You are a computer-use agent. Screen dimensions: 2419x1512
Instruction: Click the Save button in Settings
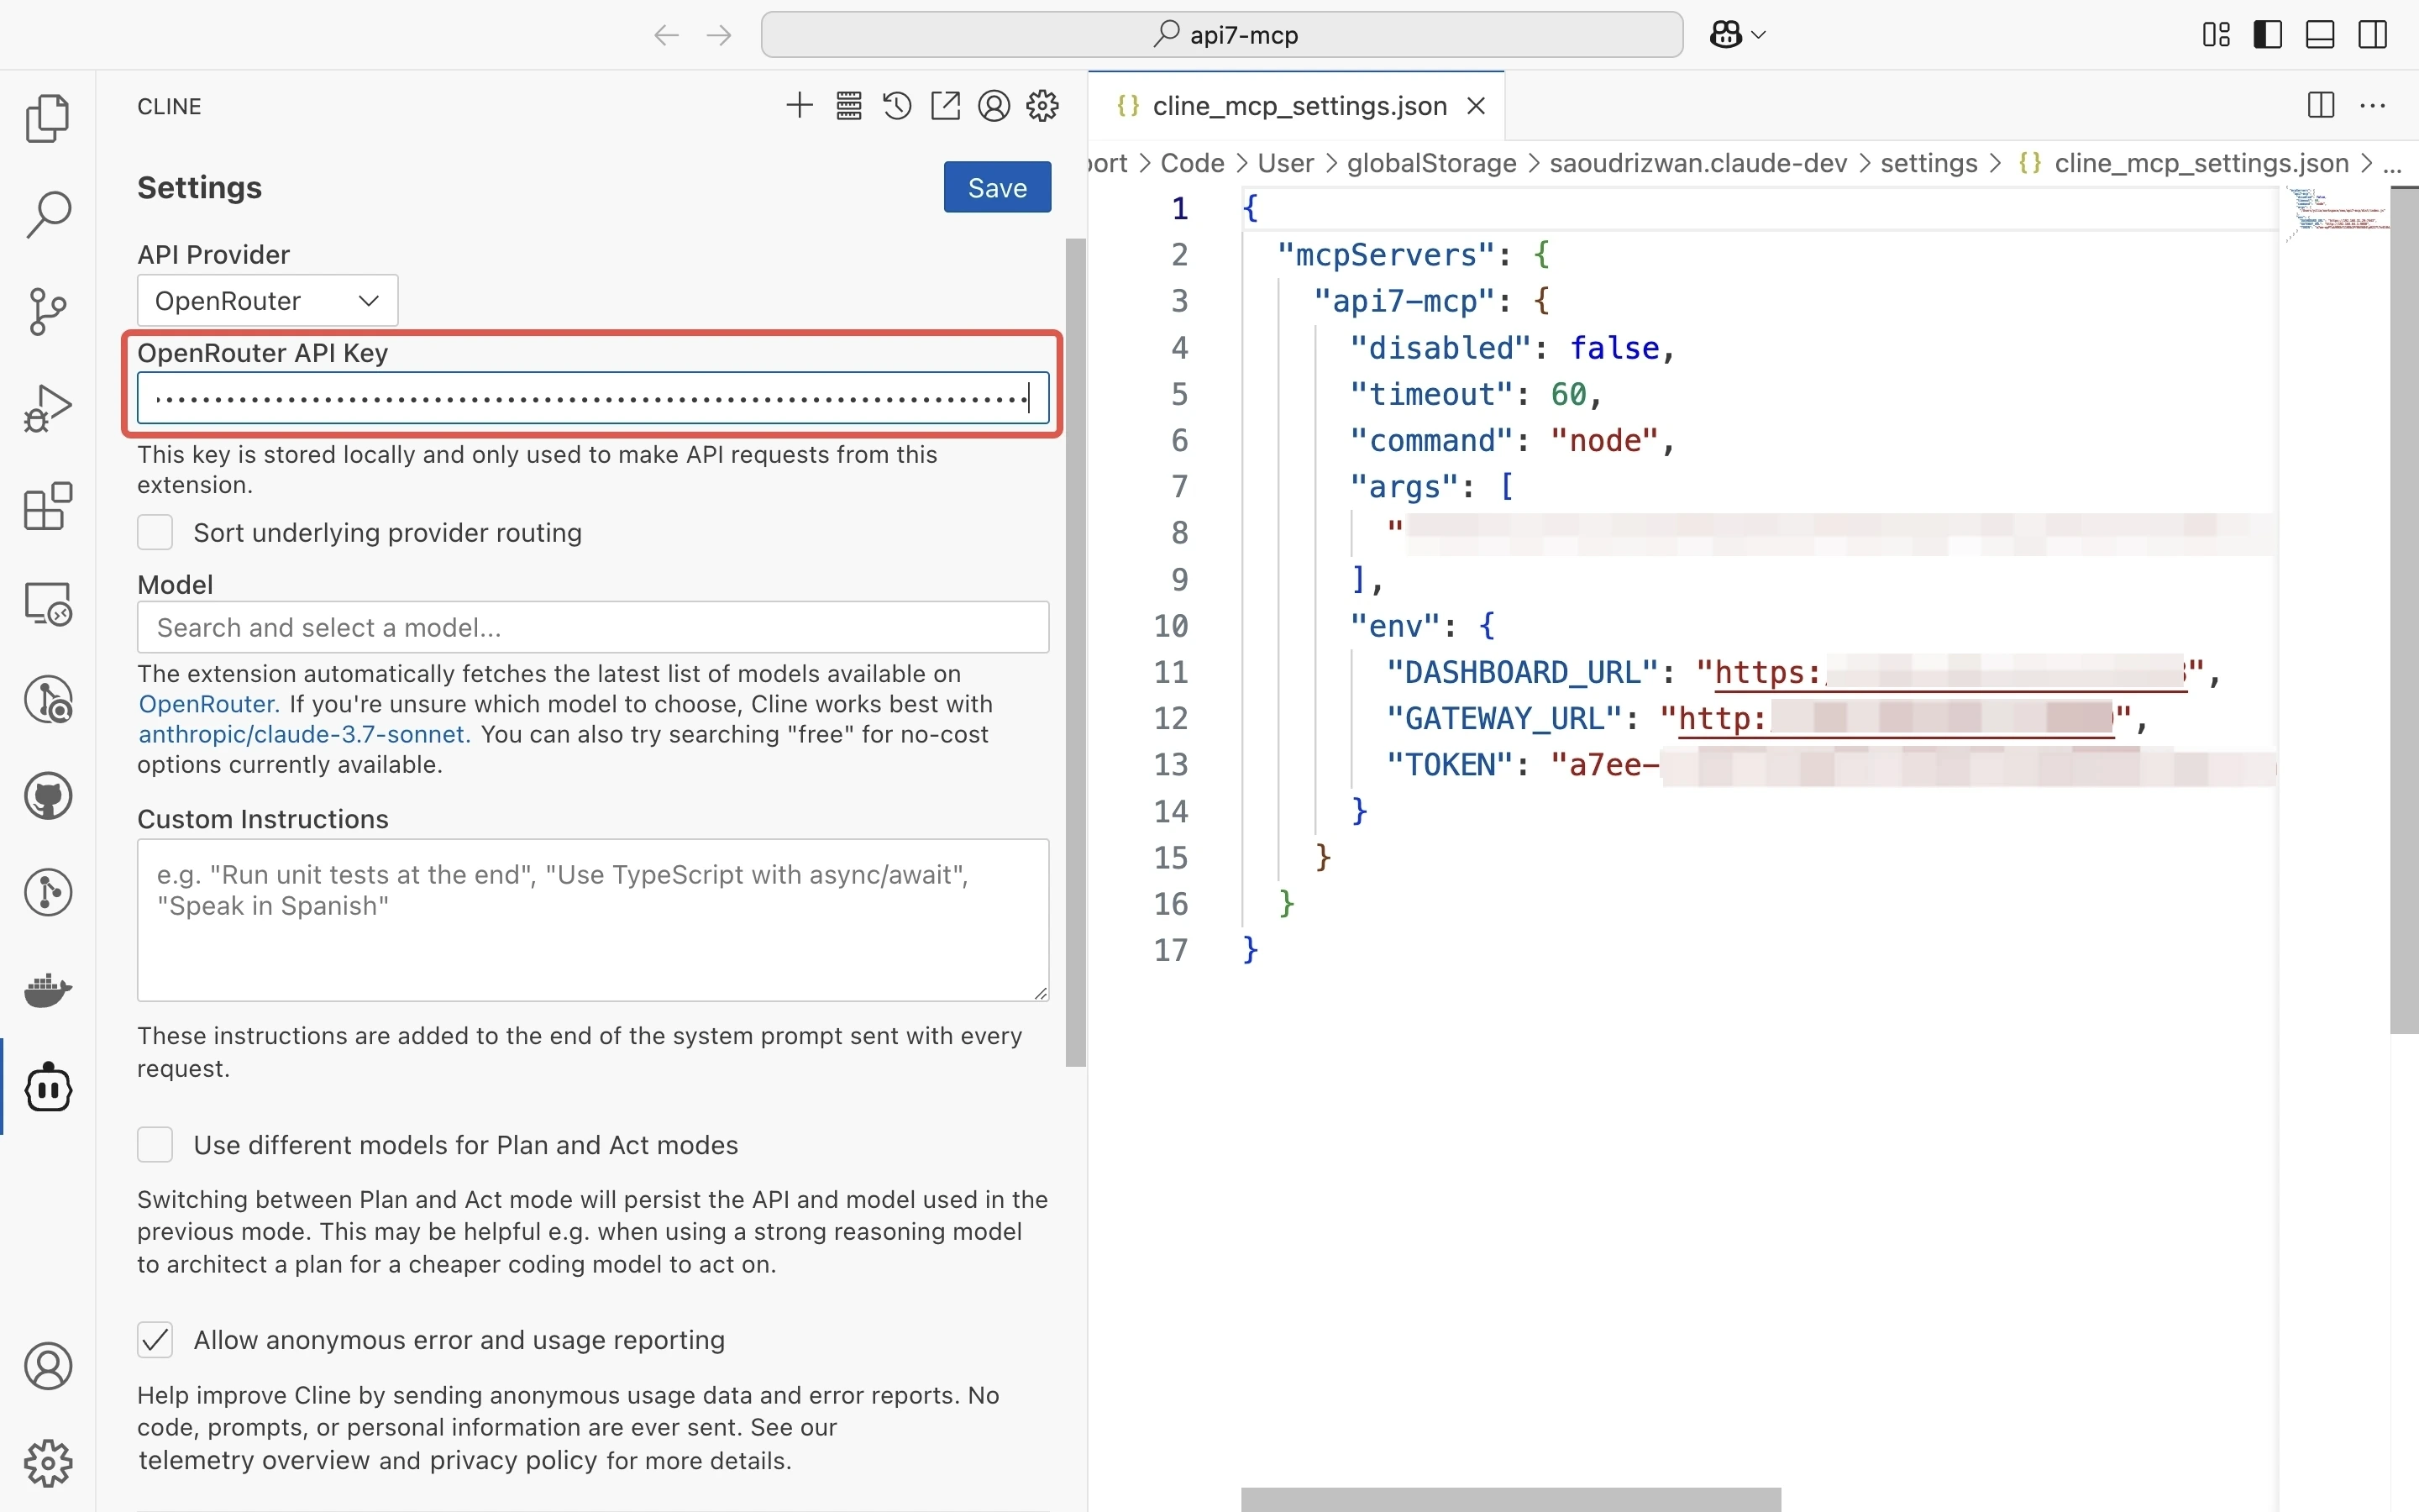point(997,187)
